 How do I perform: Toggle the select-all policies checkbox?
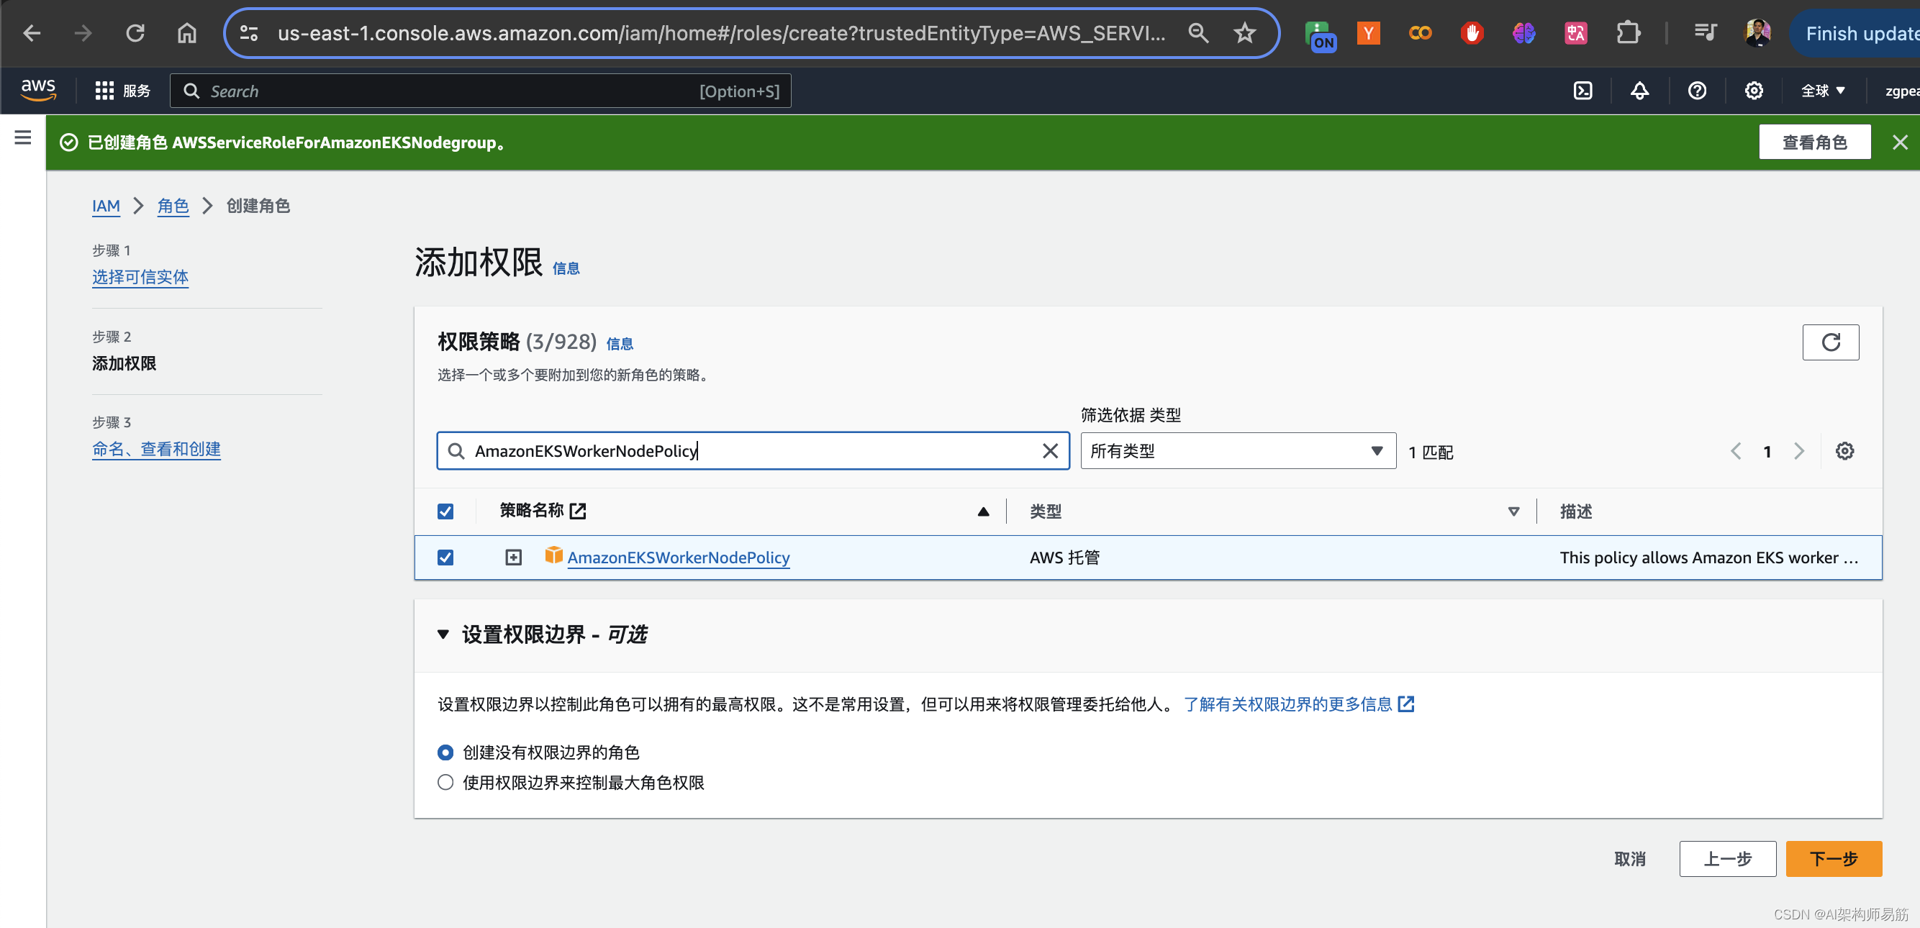pos(445,511)
